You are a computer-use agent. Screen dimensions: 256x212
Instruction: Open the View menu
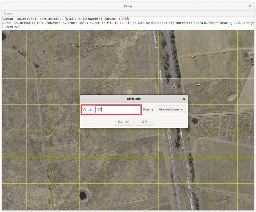(x=8, y=13)
